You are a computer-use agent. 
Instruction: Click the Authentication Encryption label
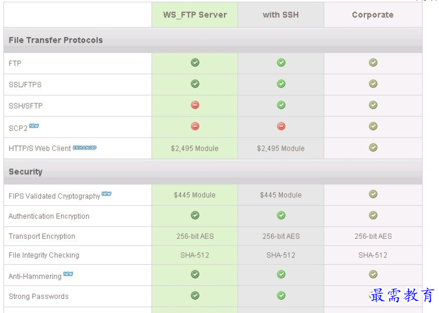[49, 216]
